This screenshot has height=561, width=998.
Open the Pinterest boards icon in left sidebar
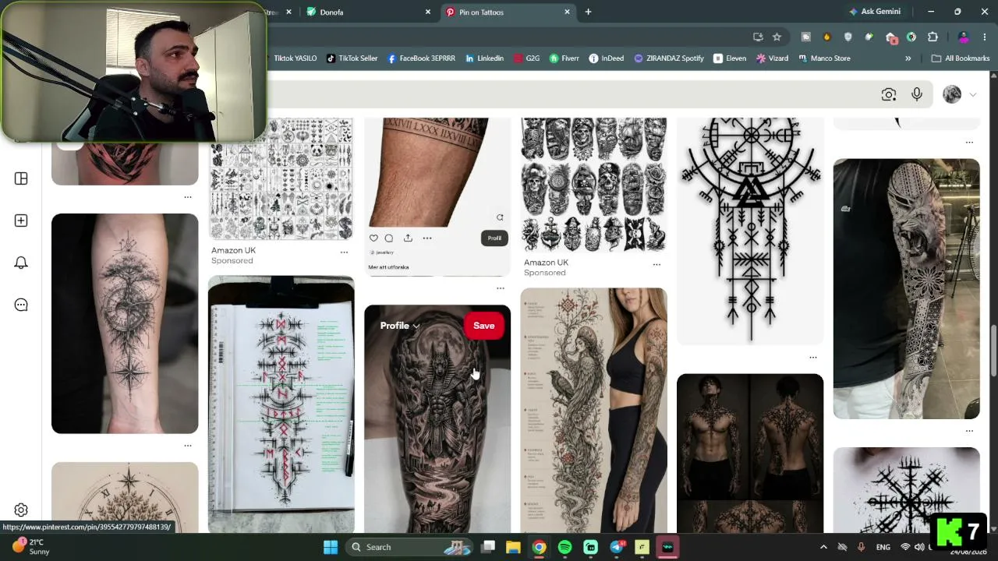point(21,178)
